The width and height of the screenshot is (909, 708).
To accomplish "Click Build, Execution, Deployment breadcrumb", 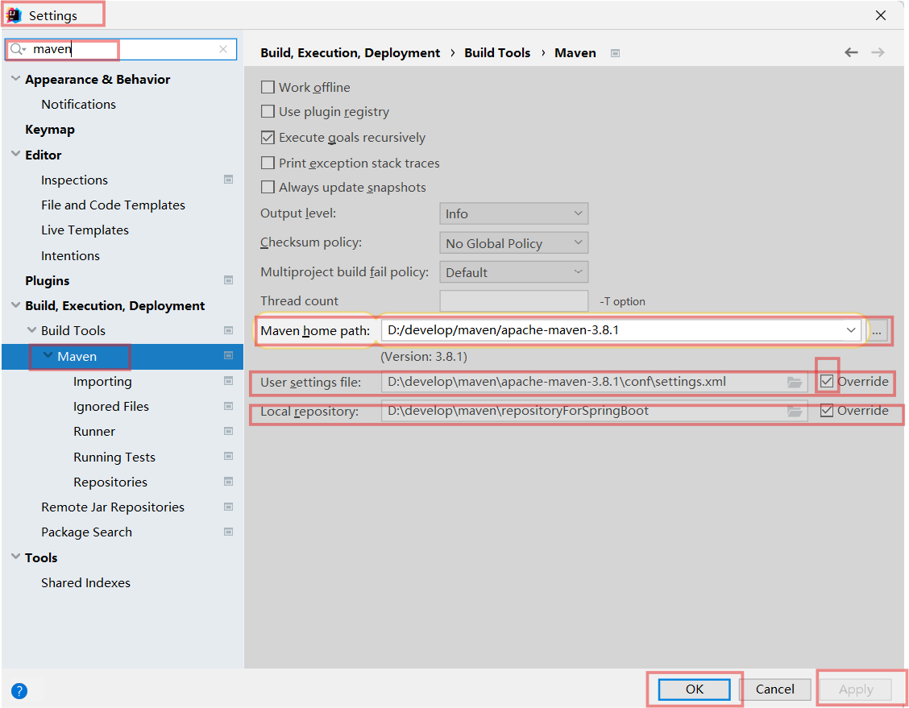I will tap(351, 52).
